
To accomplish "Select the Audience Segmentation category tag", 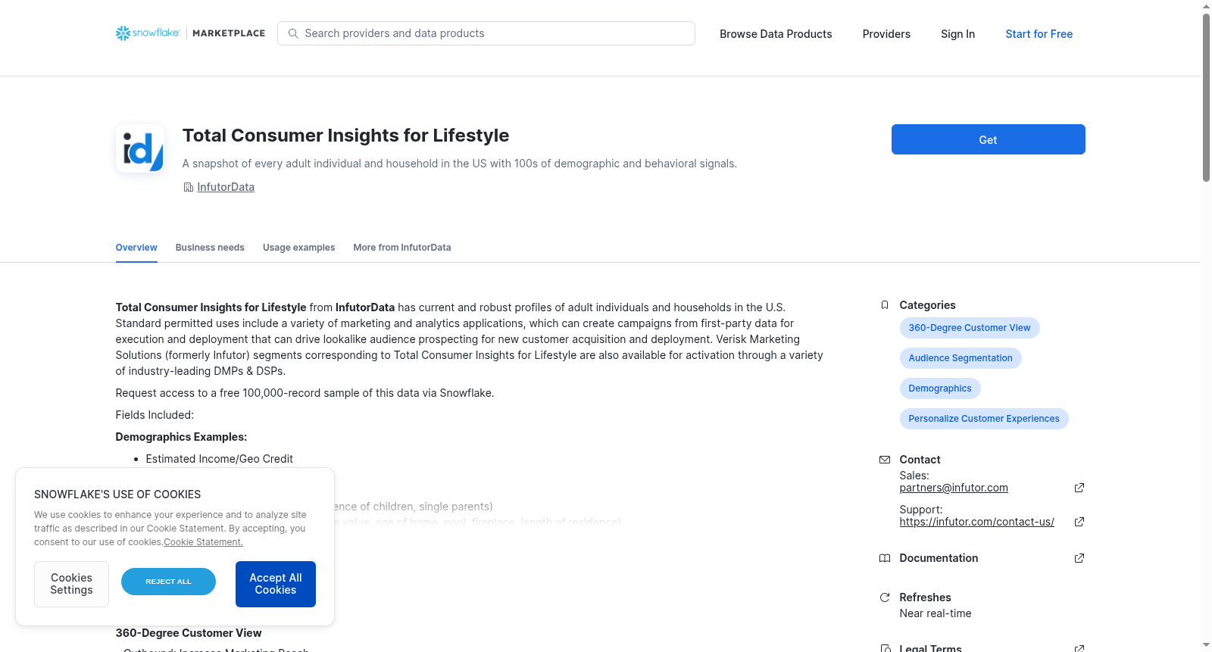I will pos(961,358).
